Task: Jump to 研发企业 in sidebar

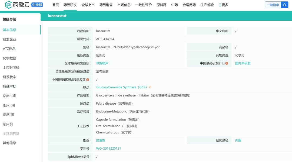Action: (x=9, y=39)
